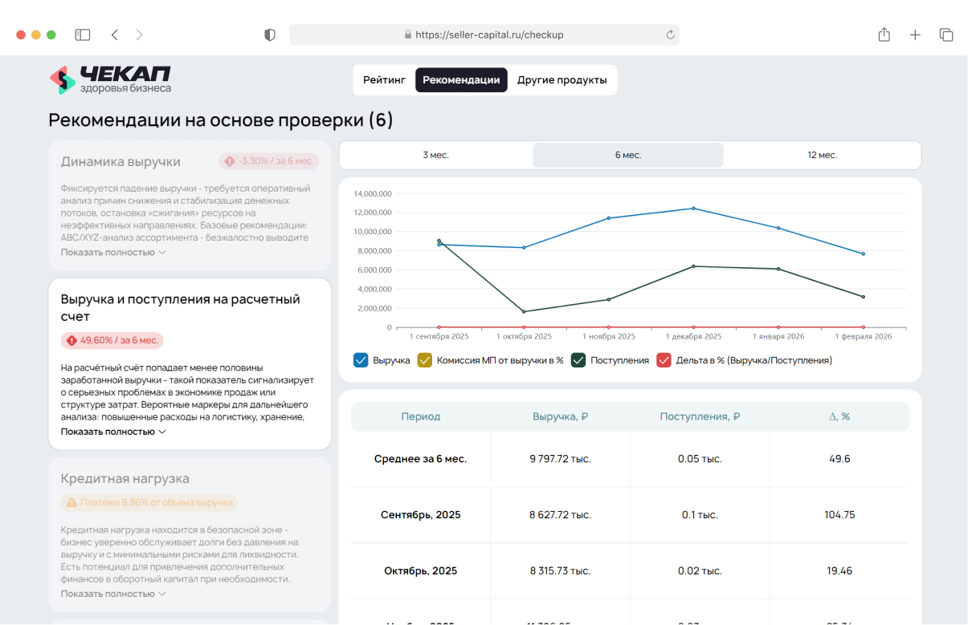Screen dimensions: 968x625
Task: Switch to the Рейтинг tab
Action: click(x=383, y=80)
